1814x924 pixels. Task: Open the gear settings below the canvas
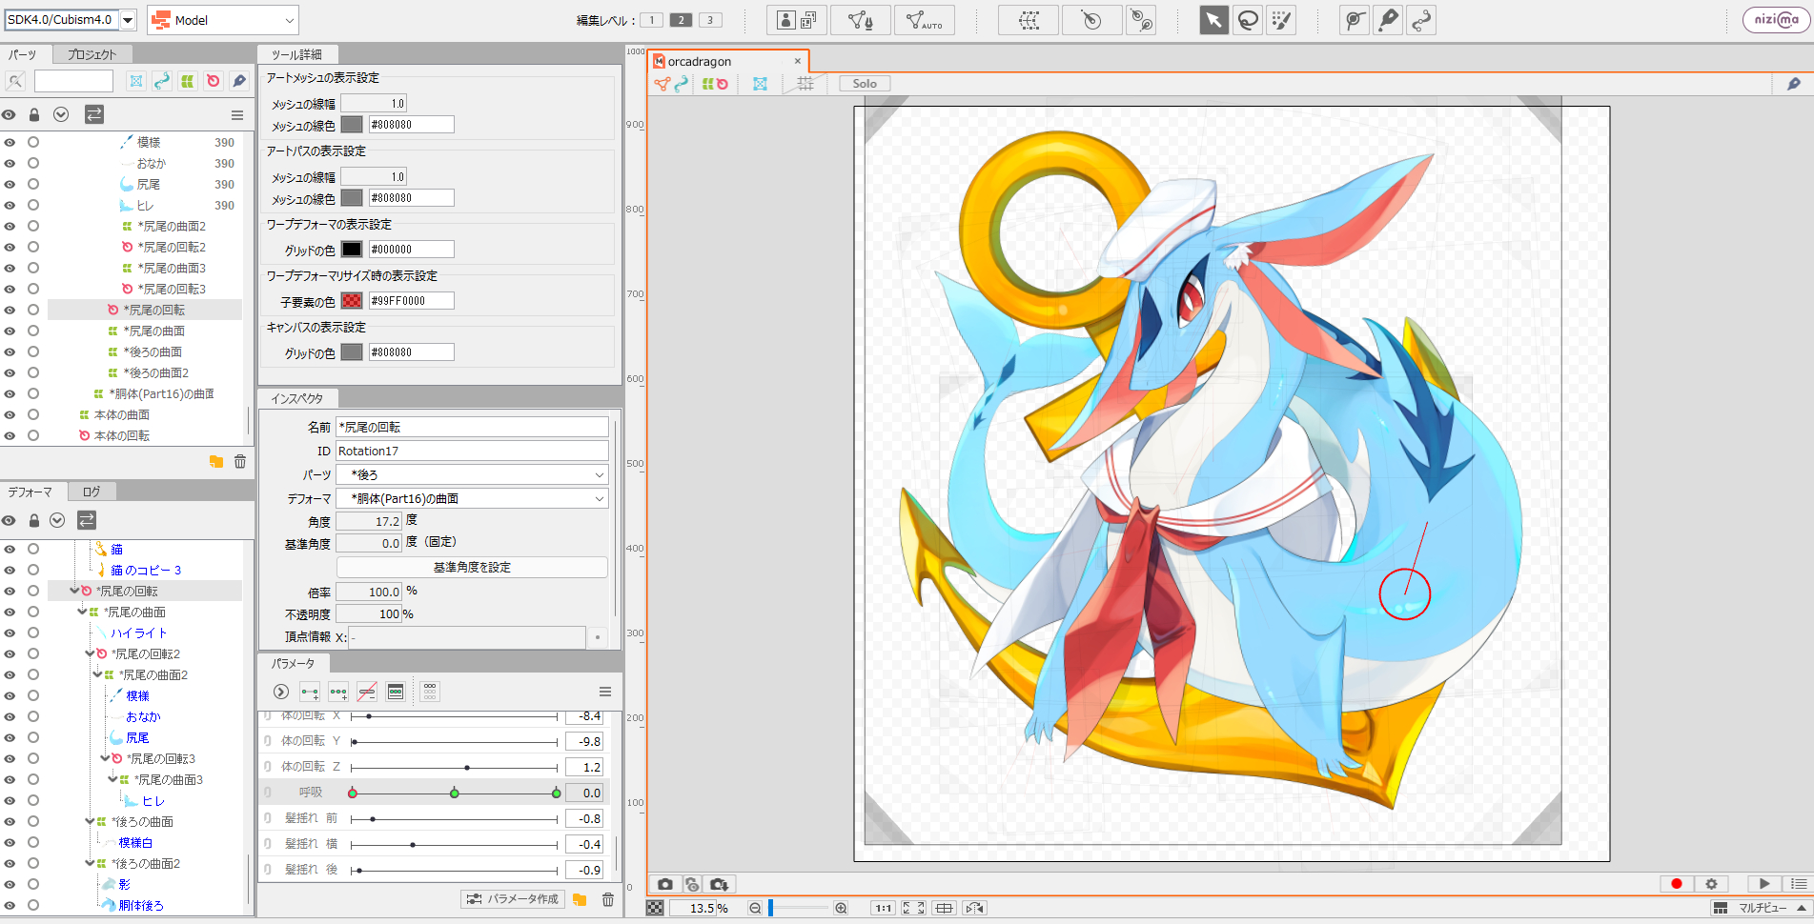click(x=1711, y=884)
